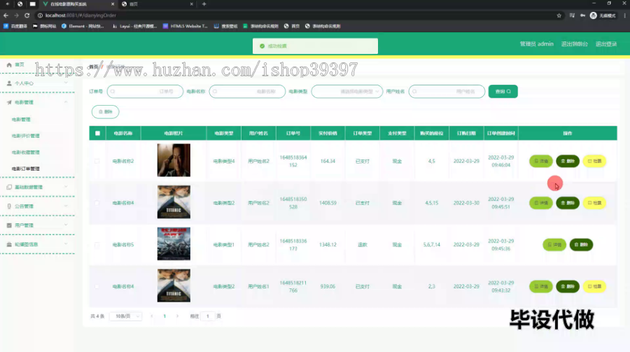Screen dimensions: 630x352
Task: Click into the 用户姓名 search field
Action: click(447, 92)
